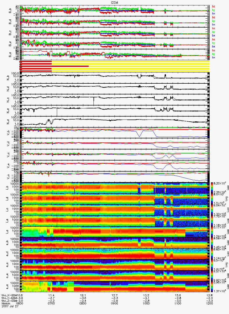Click the bx legend of B_b panel

tap(214, 13)
